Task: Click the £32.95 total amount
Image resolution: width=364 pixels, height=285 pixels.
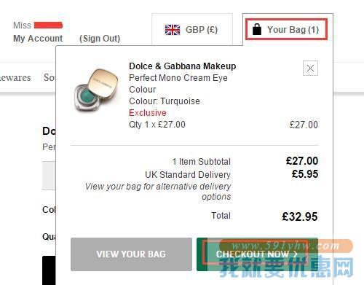Action: pos(300,216)
